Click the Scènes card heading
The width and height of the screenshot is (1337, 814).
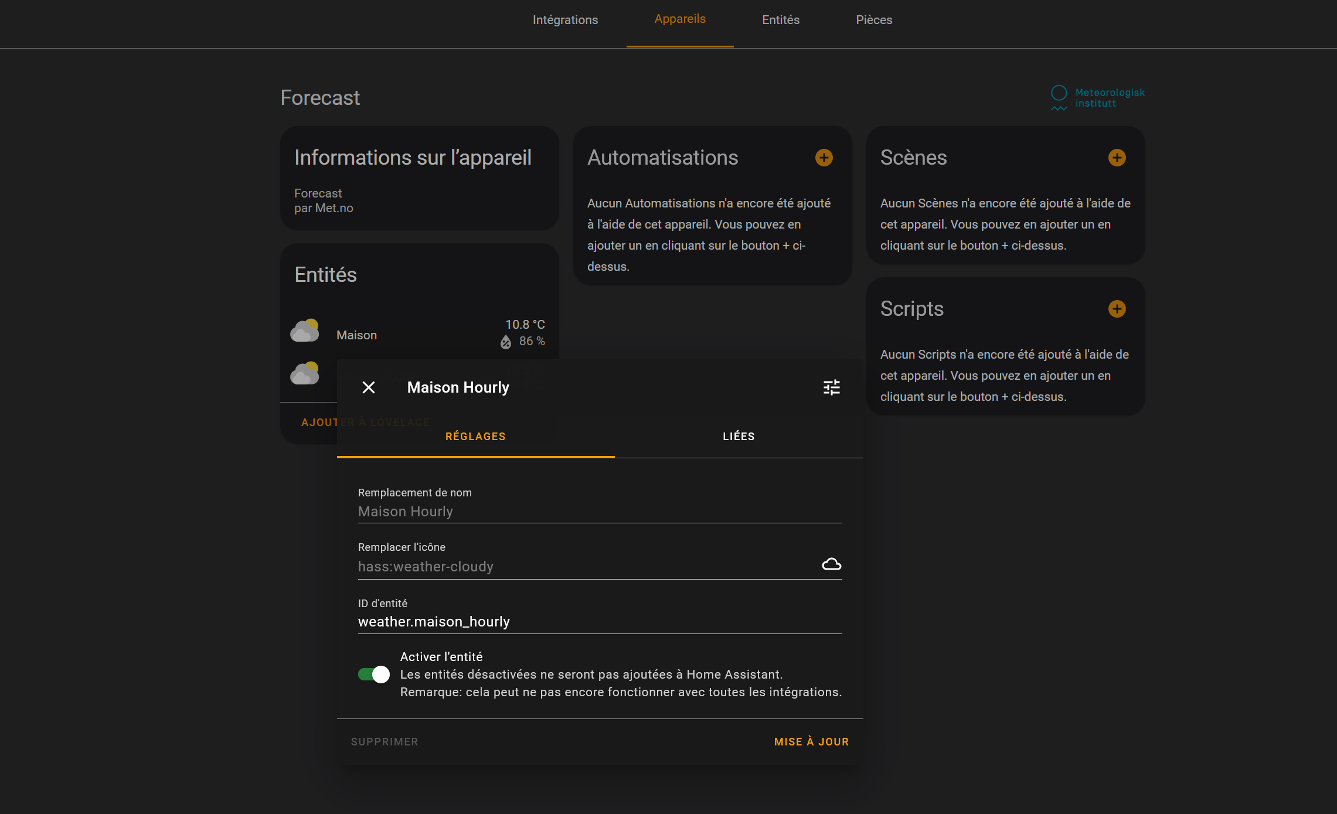pos(913,158)
